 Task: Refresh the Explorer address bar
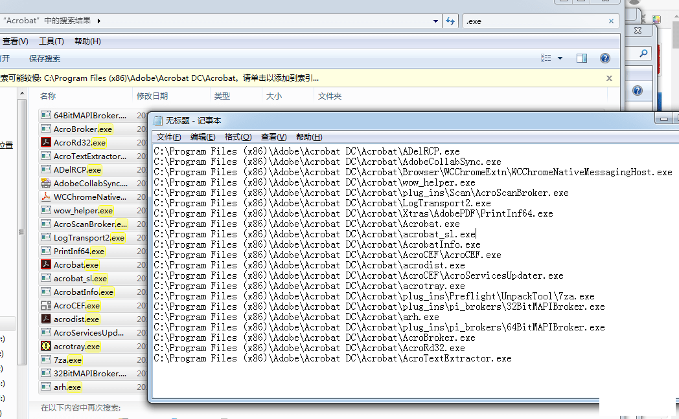tap(450, 21)
